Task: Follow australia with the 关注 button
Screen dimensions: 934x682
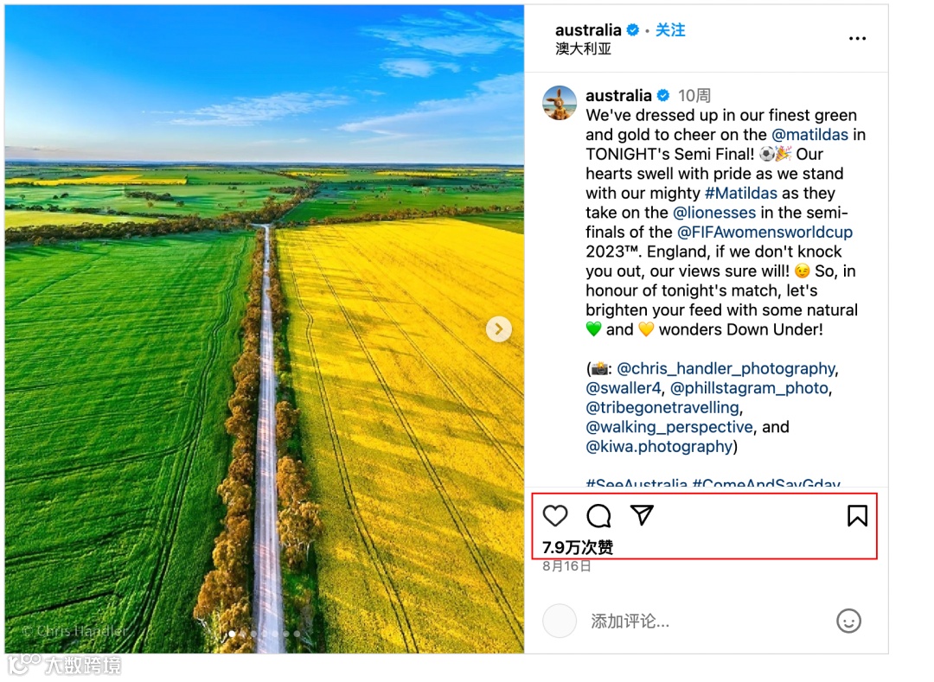Action: tap(670, 29)
